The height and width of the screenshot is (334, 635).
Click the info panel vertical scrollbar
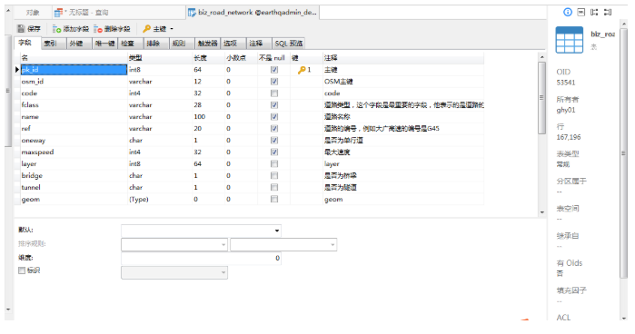[623, 153]
